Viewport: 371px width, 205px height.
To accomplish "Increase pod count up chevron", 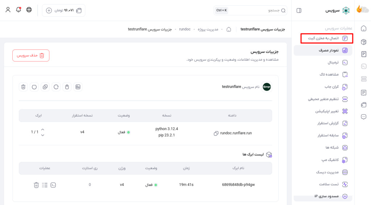I will 43,129.
